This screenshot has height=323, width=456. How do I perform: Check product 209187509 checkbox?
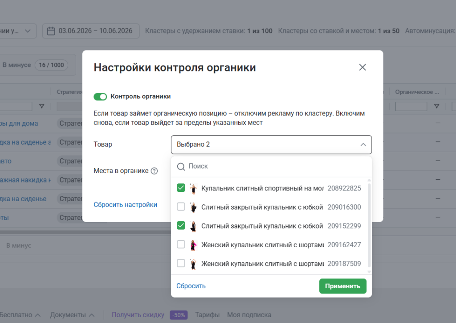pyautogui.click(x=181, y=263)
